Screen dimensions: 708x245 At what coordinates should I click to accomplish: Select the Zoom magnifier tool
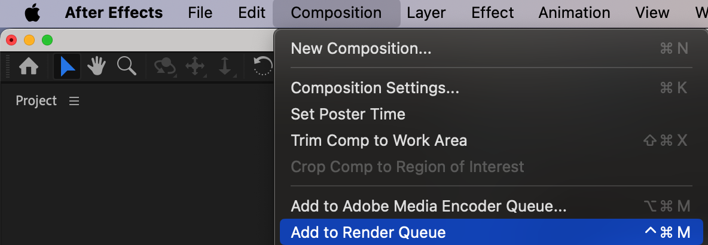[x=127, y=67]
